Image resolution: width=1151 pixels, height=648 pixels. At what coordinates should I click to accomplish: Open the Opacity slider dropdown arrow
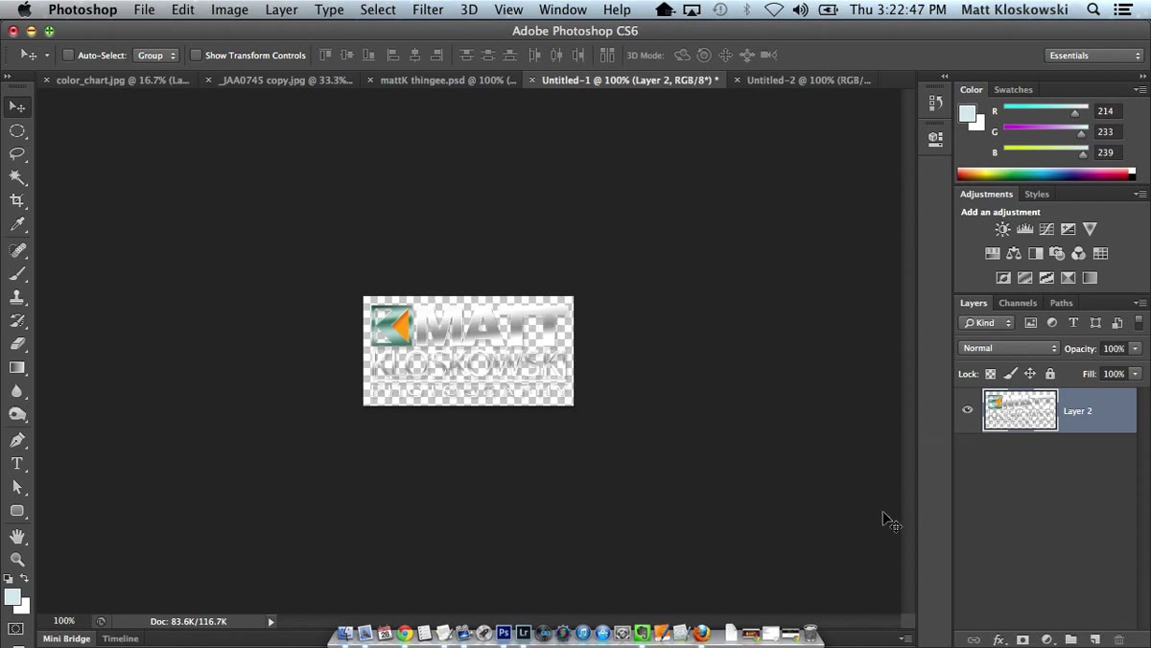1136,349
